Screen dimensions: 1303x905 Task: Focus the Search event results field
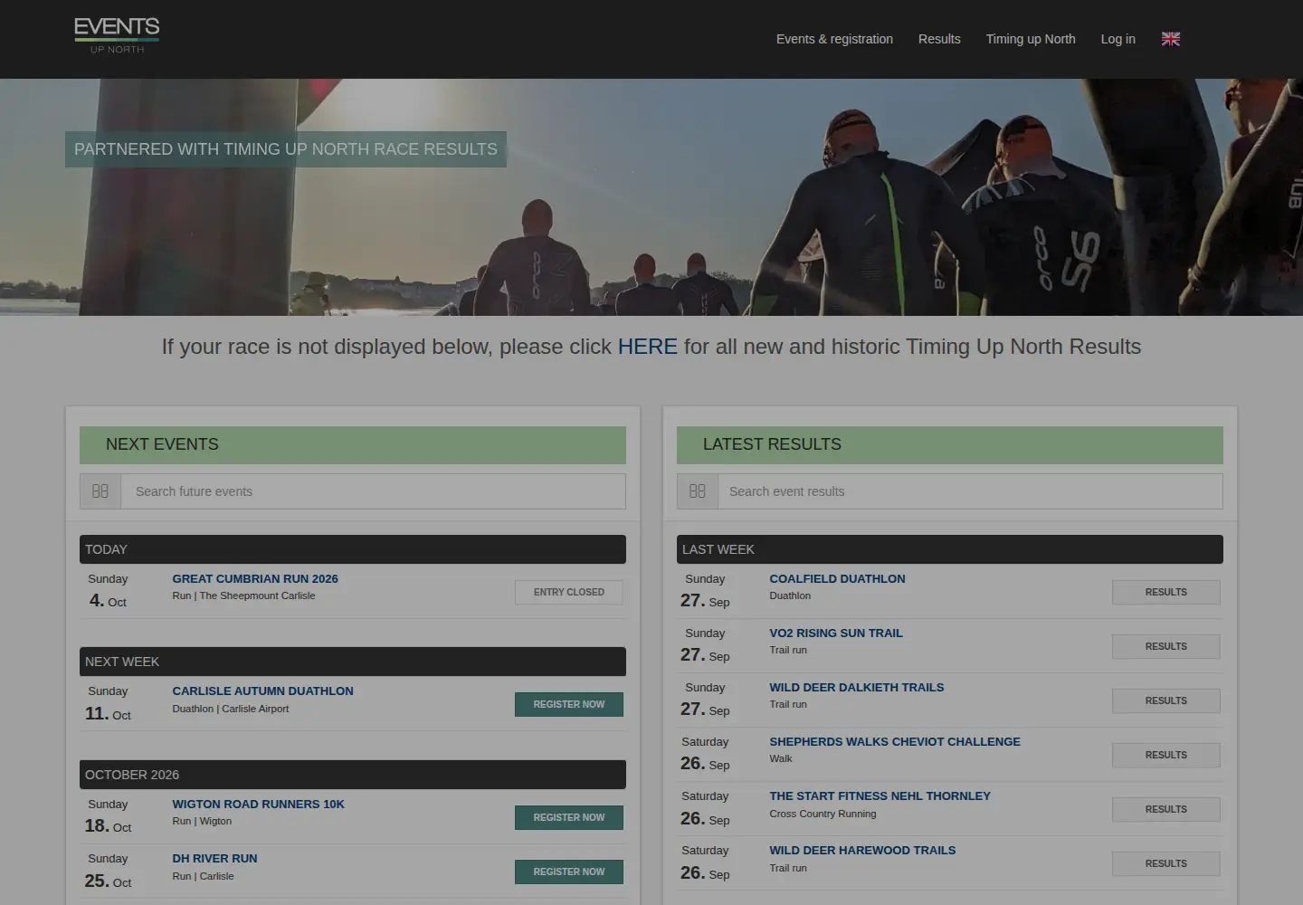971,491
